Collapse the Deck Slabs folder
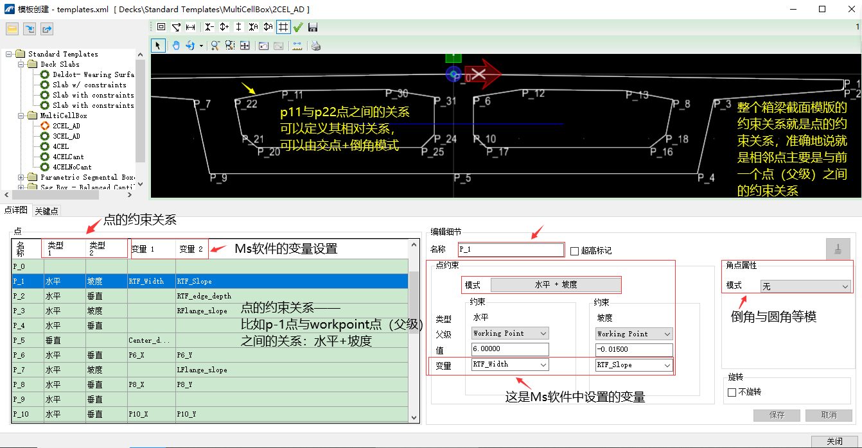This screenshot has height=448, width=862. pos(21,64)
